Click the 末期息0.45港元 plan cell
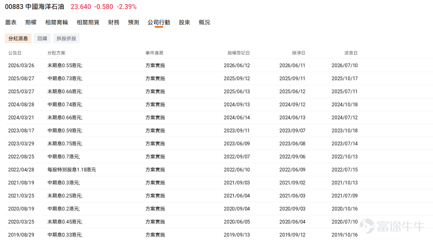The image size is (433, 241). tap(65, 222)
